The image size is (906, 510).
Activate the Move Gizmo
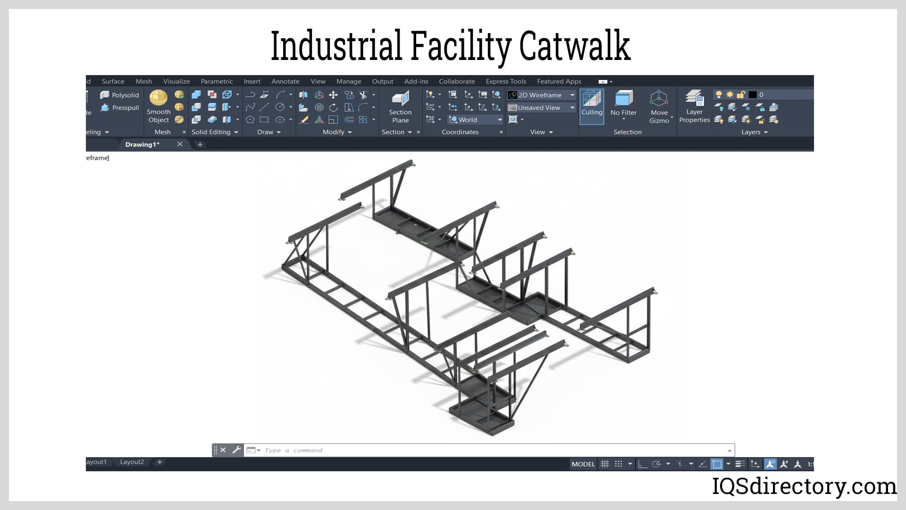click(660, 105)
